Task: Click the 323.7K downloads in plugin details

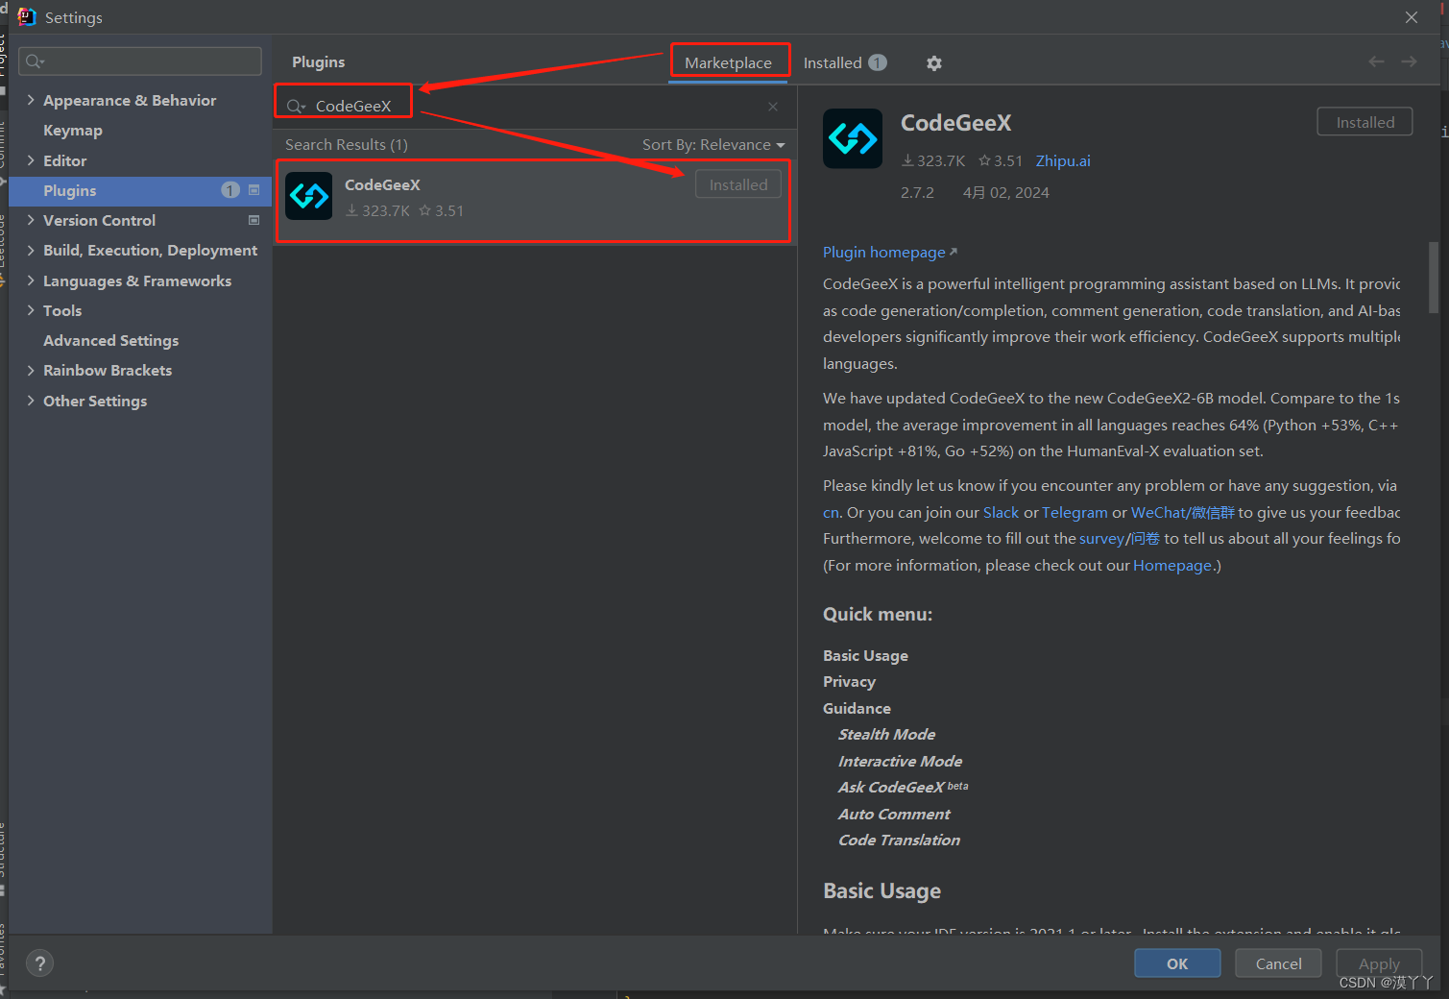Action: 932,161
